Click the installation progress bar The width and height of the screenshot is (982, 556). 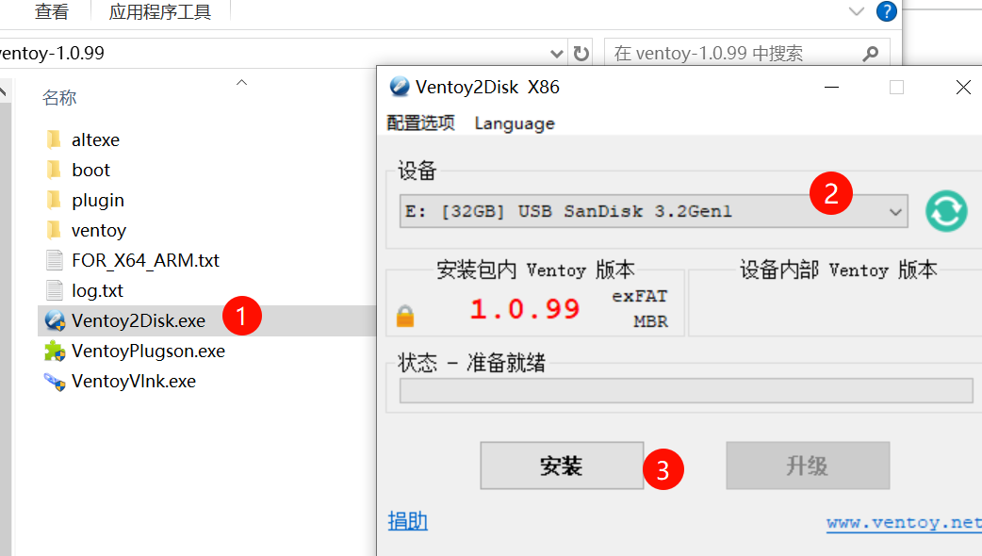click(686, 391)
